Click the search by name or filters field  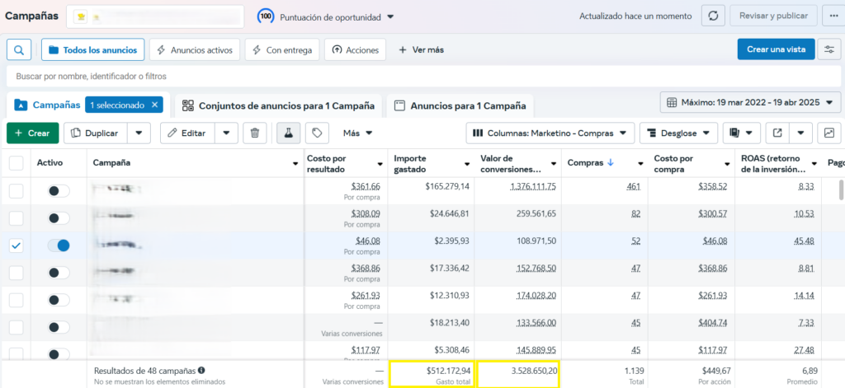click(423, 77)
